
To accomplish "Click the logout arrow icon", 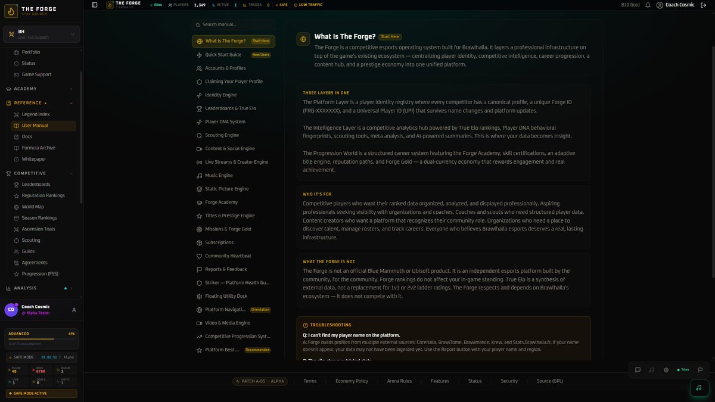I will coord(704,5).
